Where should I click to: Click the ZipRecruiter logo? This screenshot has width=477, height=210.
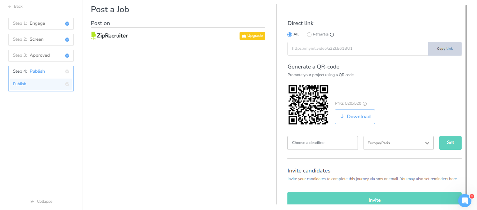(109, 36)
